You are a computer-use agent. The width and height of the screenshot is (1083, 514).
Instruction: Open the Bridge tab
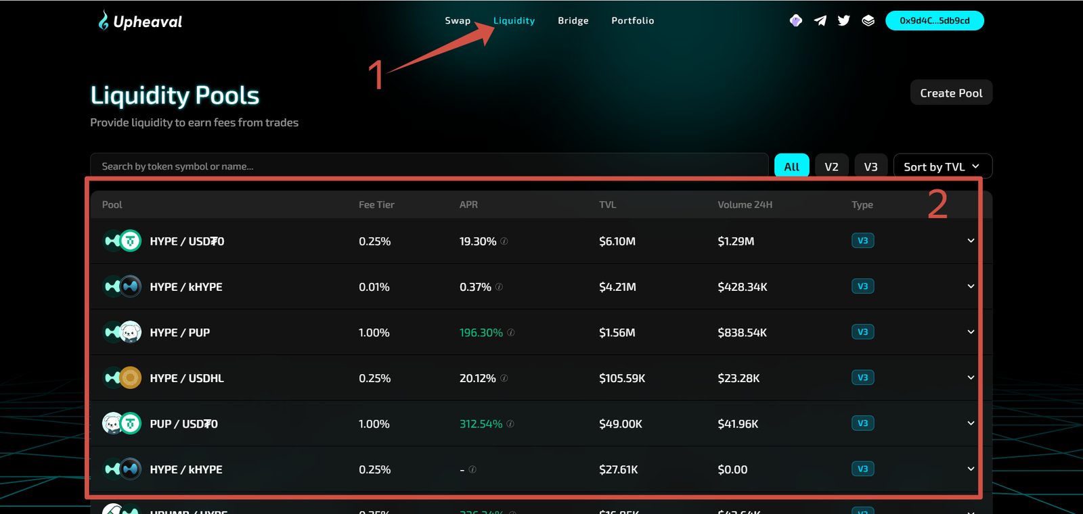[573, 20]
